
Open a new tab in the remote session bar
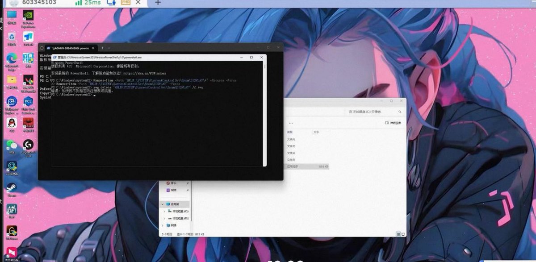[x=157, y=3]
